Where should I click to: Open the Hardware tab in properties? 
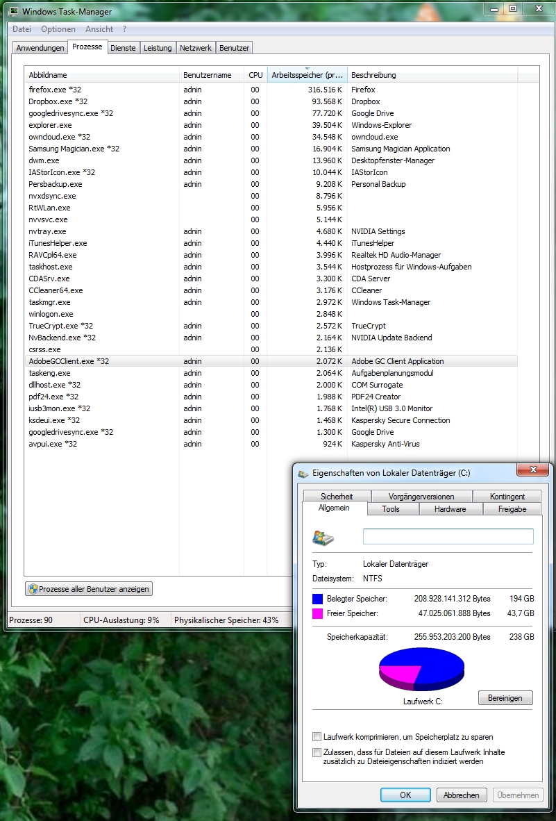[x=450, y=509]
